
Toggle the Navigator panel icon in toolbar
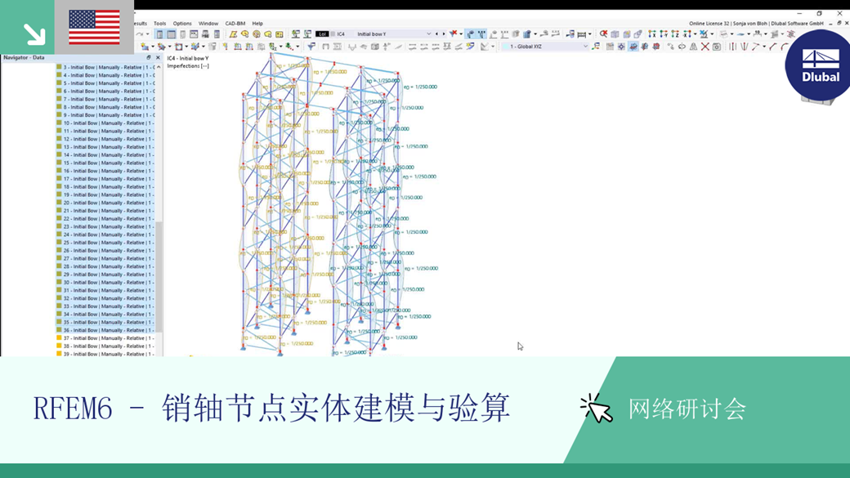[159, 34]
